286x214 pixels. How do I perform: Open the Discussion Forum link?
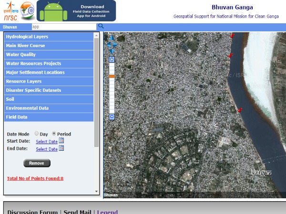pos(32,212)
